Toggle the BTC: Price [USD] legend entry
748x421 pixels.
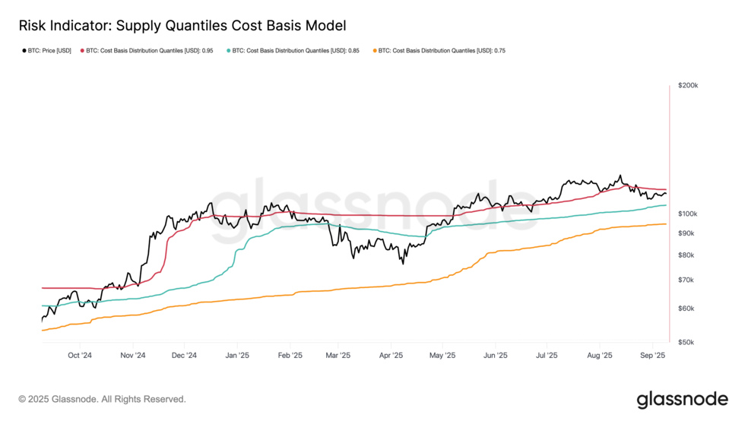47,51
